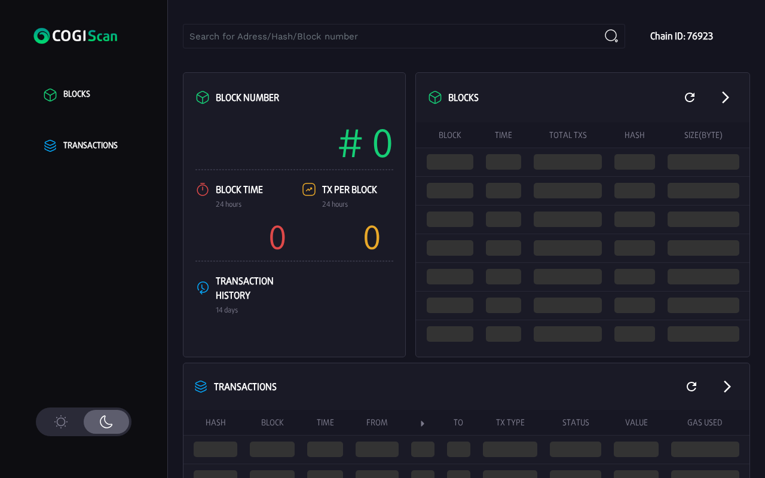Click the Block Time stopwatch icon
Image resolution: width=765 pixels, height=478 pixels.
[x=203, y=189]
